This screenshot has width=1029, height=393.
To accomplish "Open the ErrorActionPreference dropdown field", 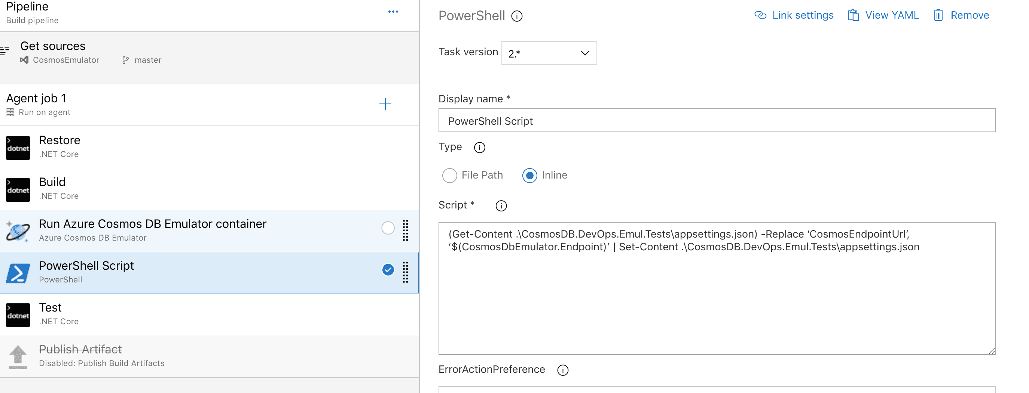I will coord(717,389).
